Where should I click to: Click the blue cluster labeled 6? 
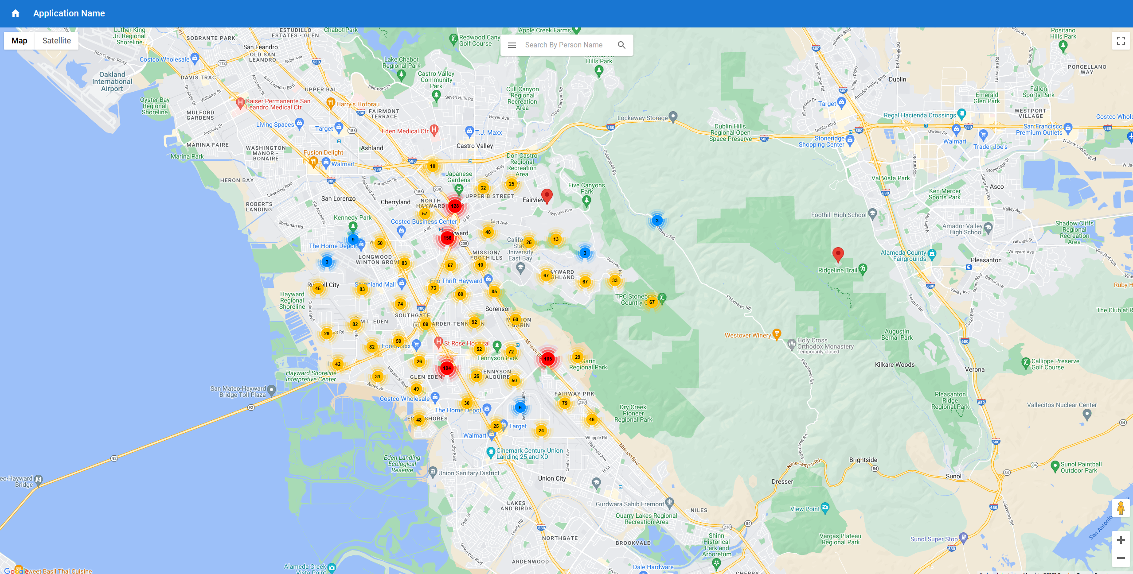point(520,407)
